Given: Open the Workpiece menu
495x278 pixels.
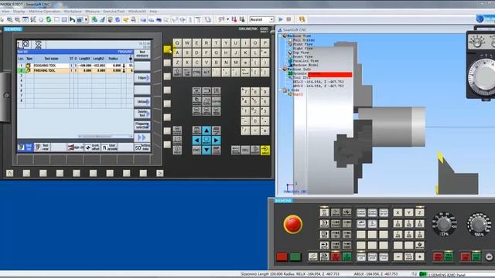Looking at the screenshot, I should (73, 12).
